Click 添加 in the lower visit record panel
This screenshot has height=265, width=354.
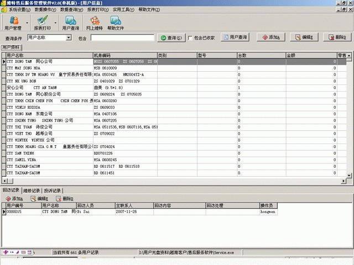pos(14,199)
